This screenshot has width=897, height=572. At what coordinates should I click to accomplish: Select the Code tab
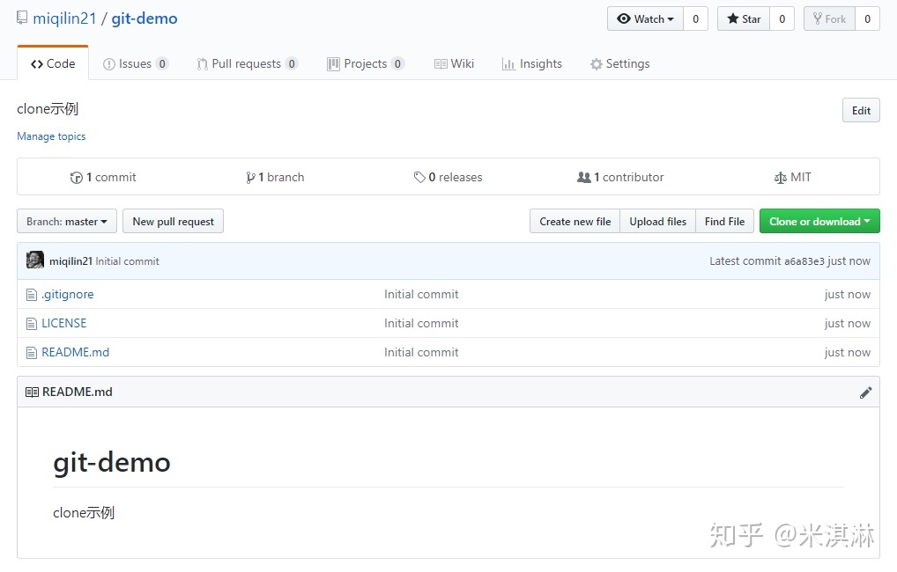(x=53, y=63)
